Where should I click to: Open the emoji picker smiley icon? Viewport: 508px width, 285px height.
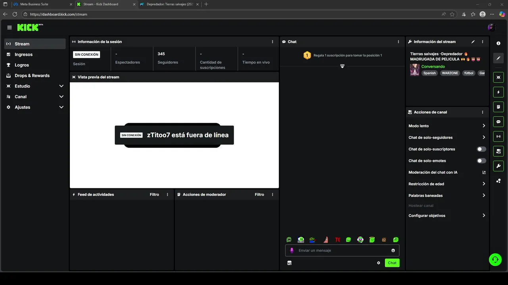pos(393,251)
